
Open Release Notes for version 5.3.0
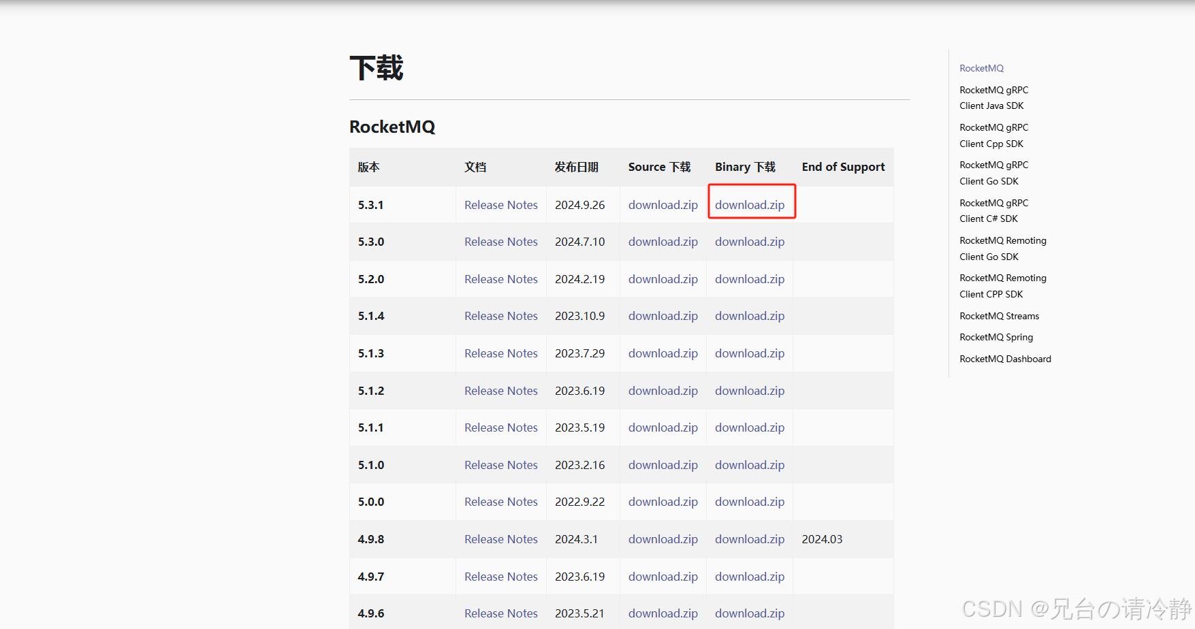click(501, 242)
